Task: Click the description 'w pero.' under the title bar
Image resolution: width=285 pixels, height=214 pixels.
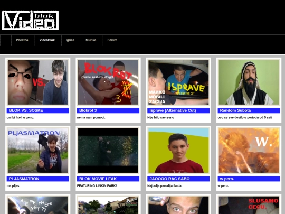Action: [x=223, y=186]
